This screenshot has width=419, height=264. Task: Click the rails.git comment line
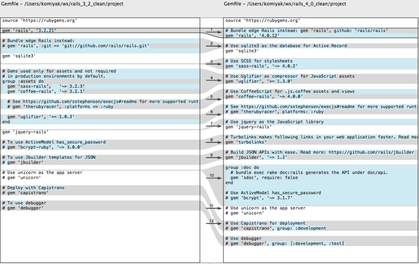pos(75,46)
